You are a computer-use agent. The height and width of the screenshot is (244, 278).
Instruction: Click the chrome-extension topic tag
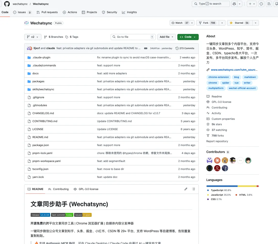click(219, 77)
